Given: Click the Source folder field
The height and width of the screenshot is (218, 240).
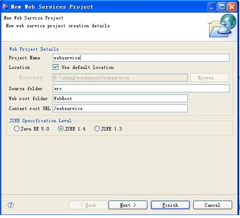Looking at the screenshot, I should (x=141, y=88).
